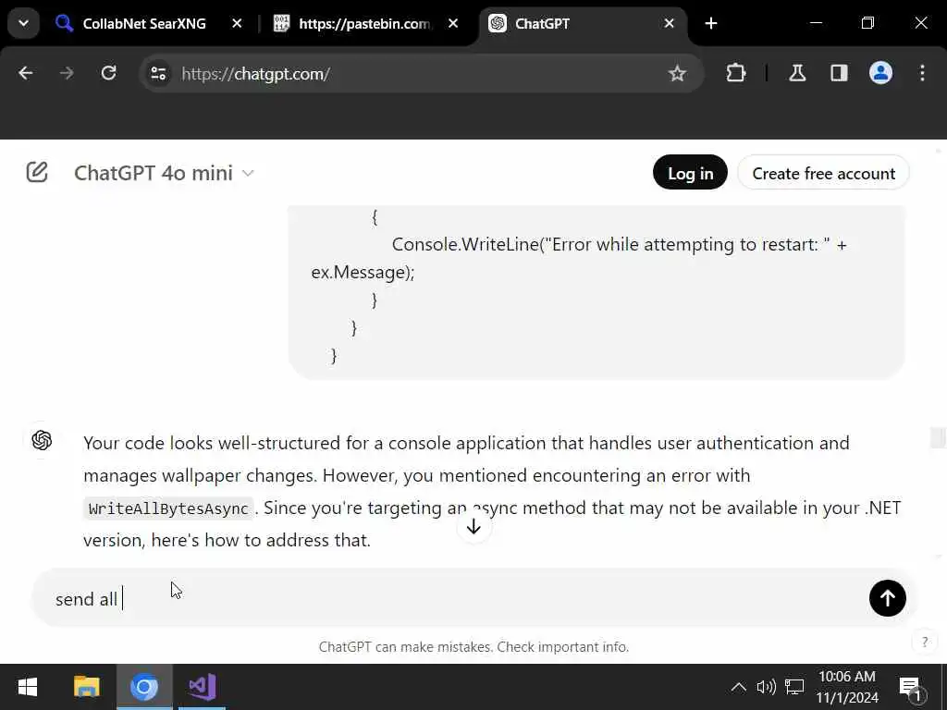The height and width of the screenshot is (710, 947).
Task: Click 'ChatGPT can make mistakes' disclaimer text
Action: coord(473,646)
